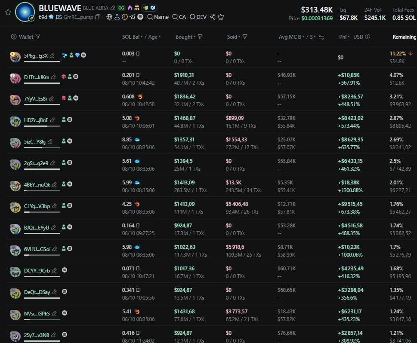417x343 pixels.
Task: Click the 11.22% remaining value
Action: click(x=398, y=54)
